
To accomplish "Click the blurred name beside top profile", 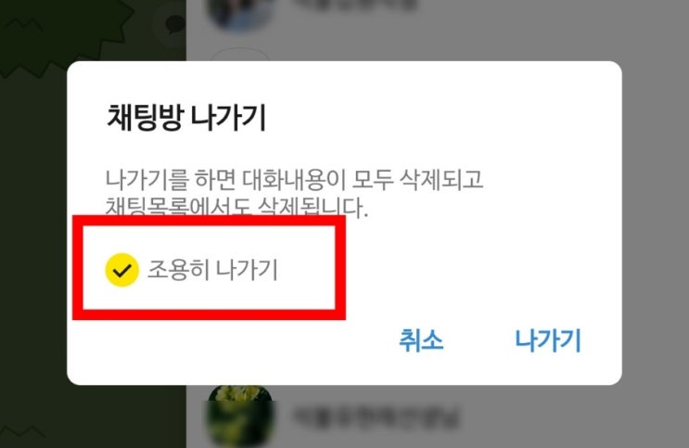I will pos(354,6).
